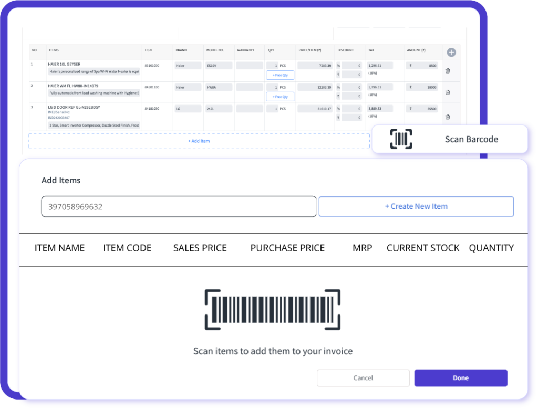Click the CURRENT STOCK column header
538x409 pixels.
(423, 248)
